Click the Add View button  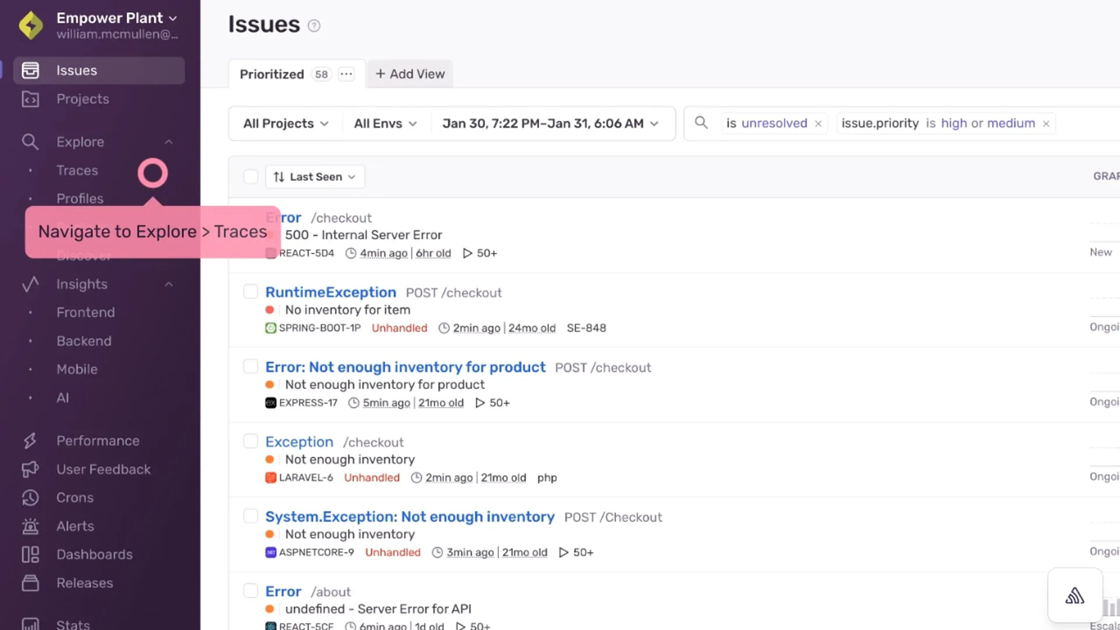(410, 74)
